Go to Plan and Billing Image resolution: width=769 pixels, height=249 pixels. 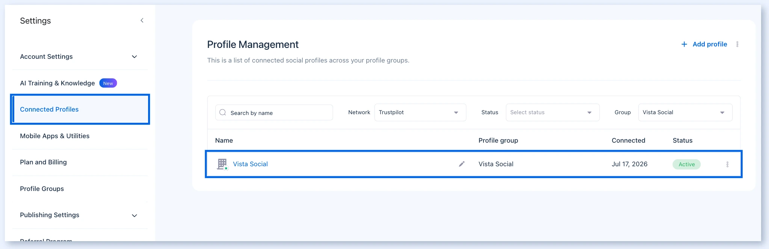click(x=43, y=162)
